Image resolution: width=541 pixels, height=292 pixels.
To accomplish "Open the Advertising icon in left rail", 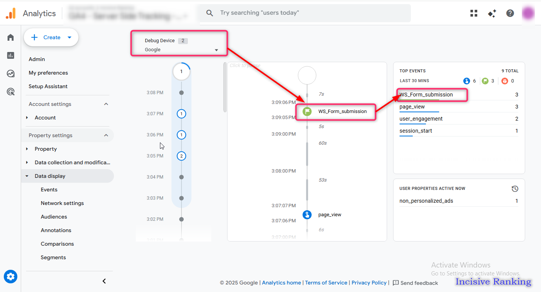I will coord(11,92).
